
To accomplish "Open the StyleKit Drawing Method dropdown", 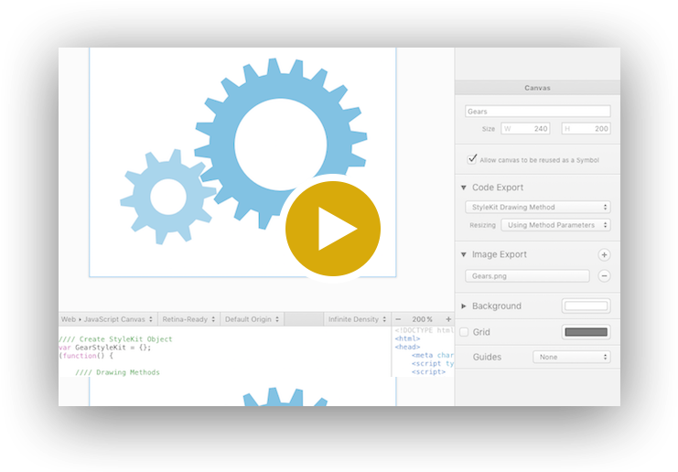I will coord(537,207).
